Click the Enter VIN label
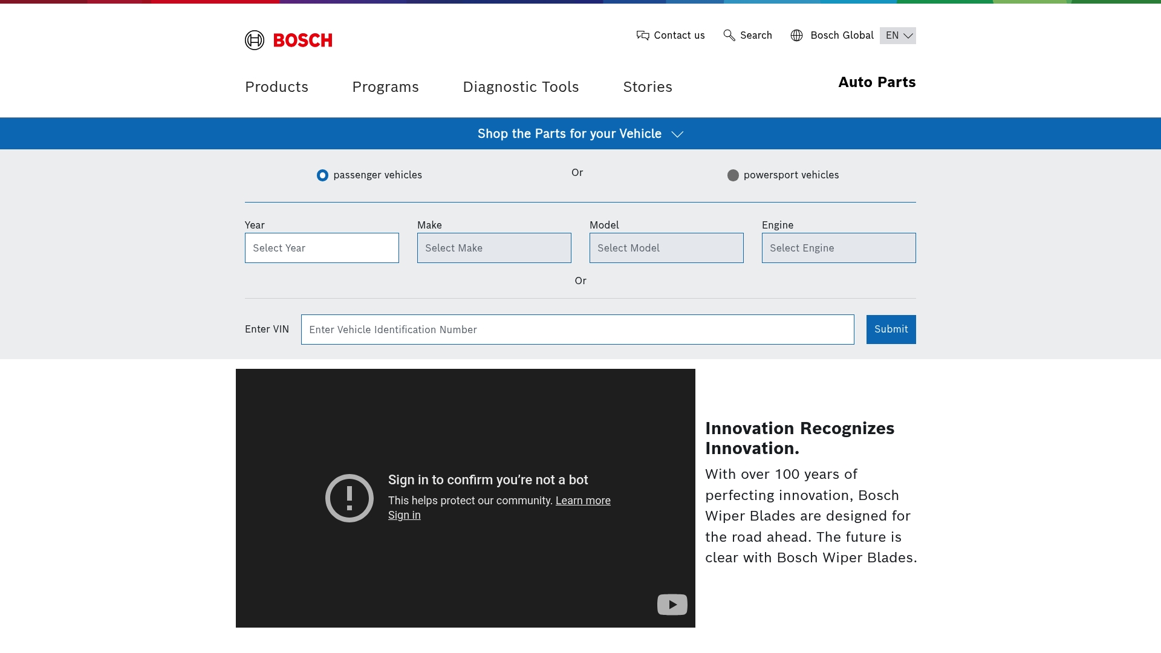Viewport: 1161px width, 653px height. click(267, 330)
